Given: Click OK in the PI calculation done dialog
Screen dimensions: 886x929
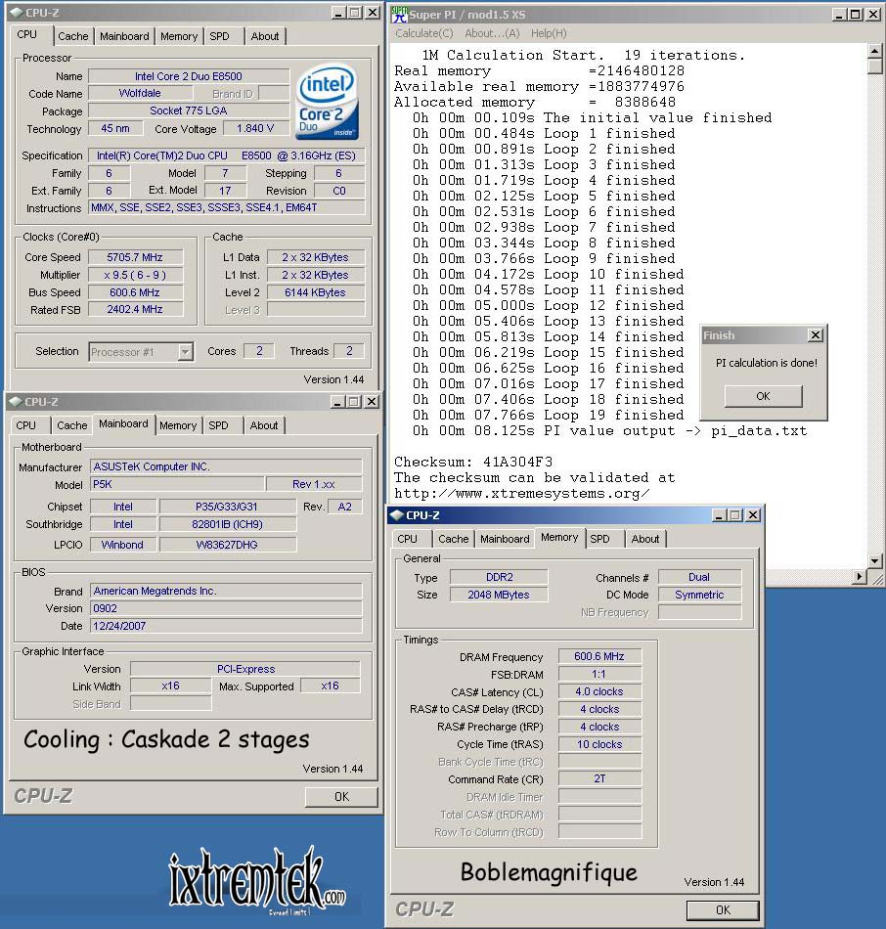Looking at the screenshot, I should point(764,396).
